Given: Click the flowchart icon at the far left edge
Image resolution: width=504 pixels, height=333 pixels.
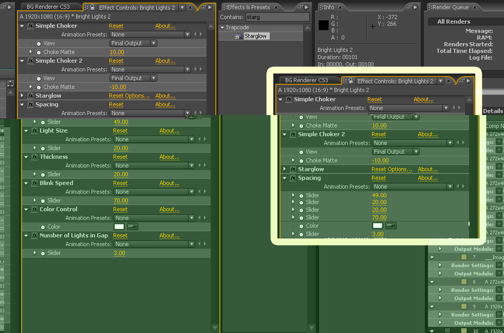Looking at the screenshot, I should click(11, 84).
